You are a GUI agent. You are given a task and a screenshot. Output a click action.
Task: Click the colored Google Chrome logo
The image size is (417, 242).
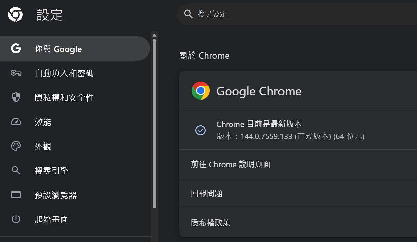(x=201, y=91)
